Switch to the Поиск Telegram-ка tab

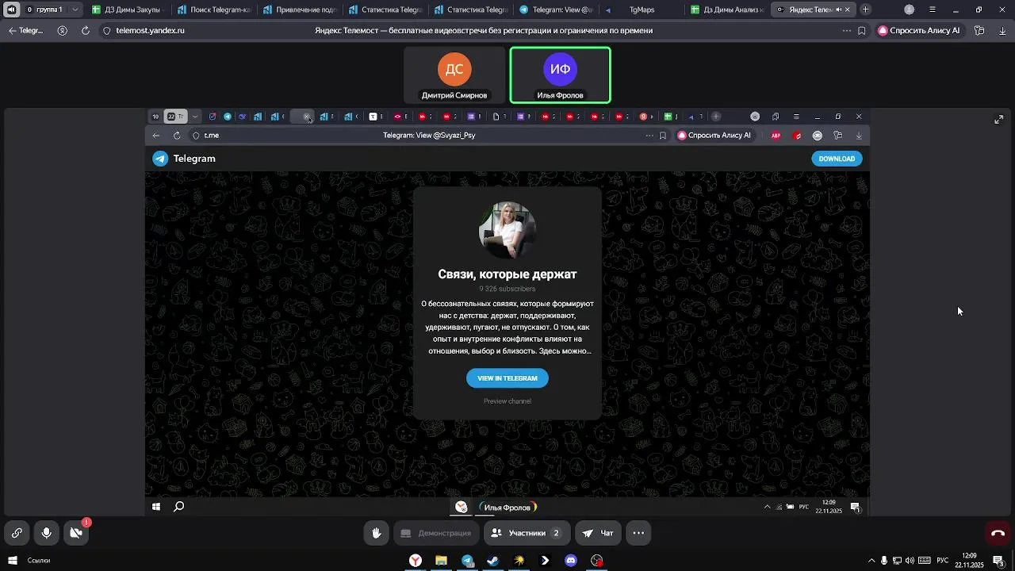click(213, 10)
